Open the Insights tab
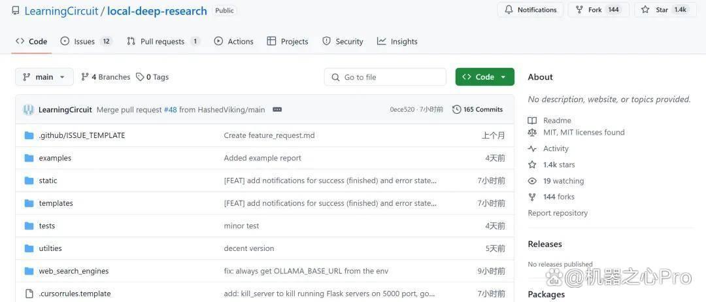The height and width of the screenshot is (302, 706). (397, 41)
